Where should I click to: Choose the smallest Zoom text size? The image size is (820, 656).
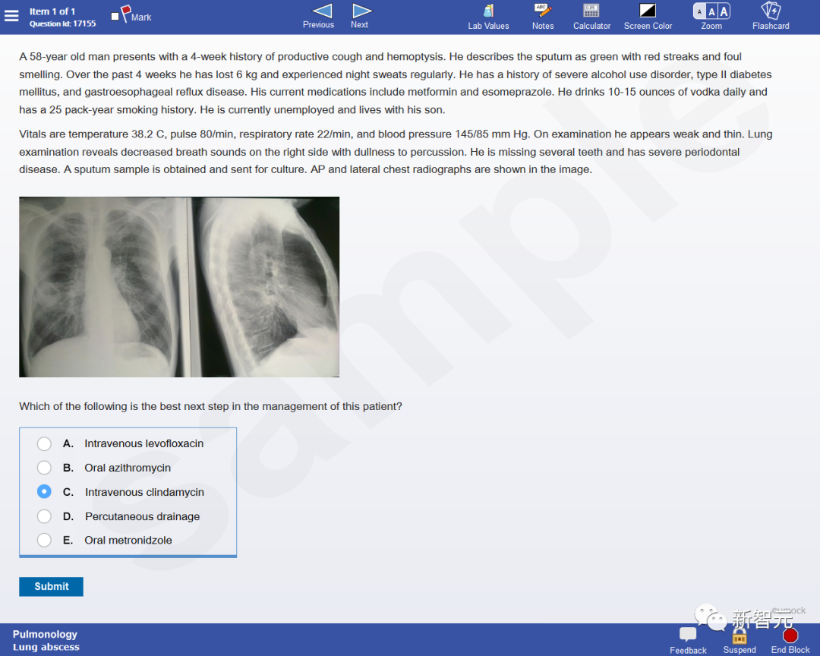coord(699,11)
